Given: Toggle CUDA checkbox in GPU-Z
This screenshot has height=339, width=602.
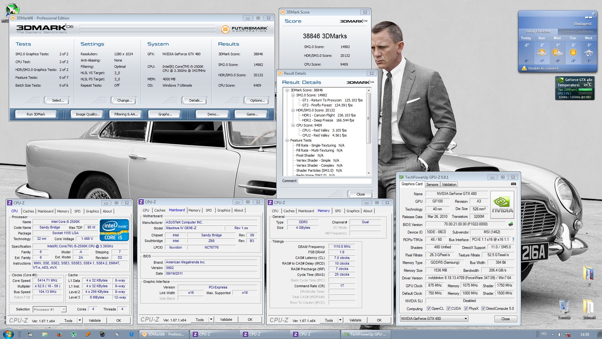Looking at the screenshot, I should pos(448,309).
